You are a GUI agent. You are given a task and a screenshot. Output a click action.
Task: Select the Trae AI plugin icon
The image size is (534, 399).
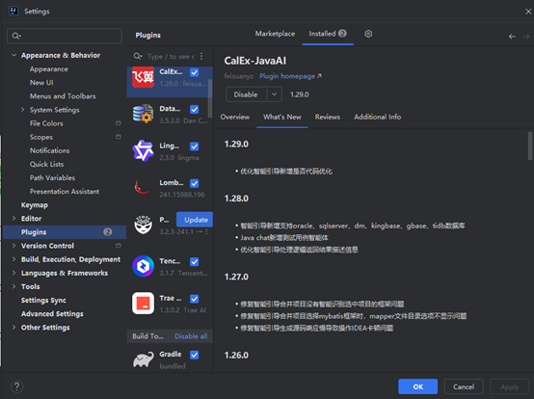pyautogui.click(x=143, y=303)
